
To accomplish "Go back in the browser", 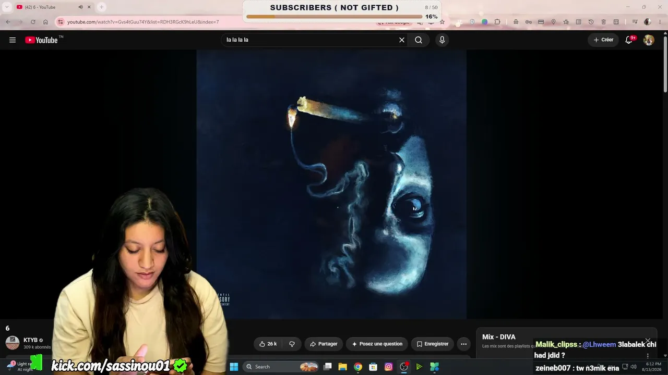I will [x=8, y=22].
